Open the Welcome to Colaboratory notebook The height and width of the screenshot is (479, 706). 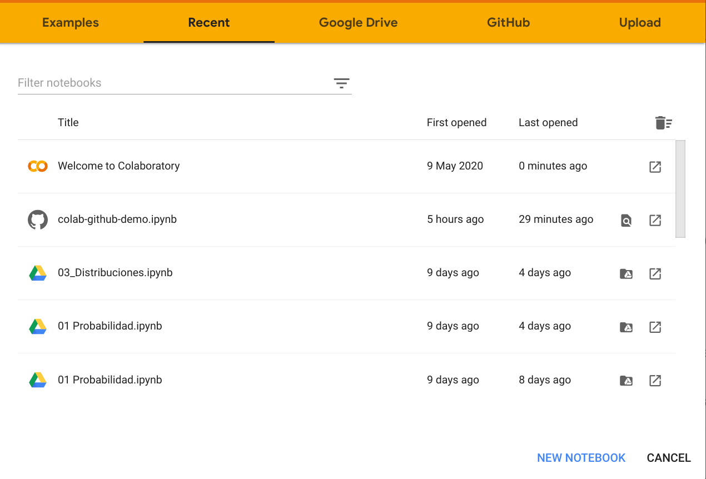(x=118, y=166)
